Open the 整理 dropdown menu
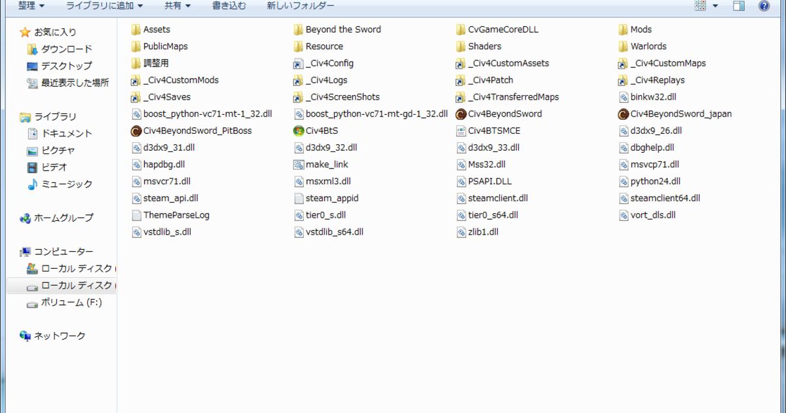 (31, 6)
